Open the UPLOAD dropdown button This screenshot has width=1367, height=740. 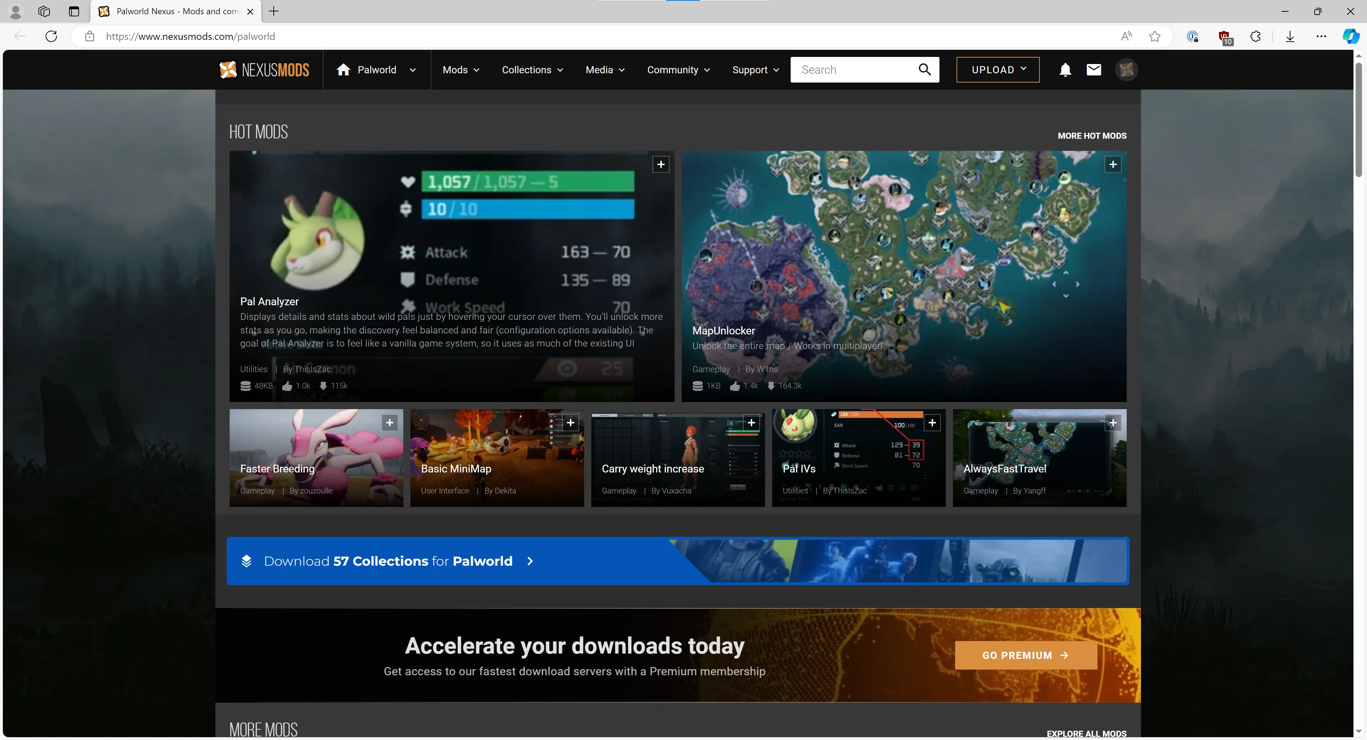997,69
